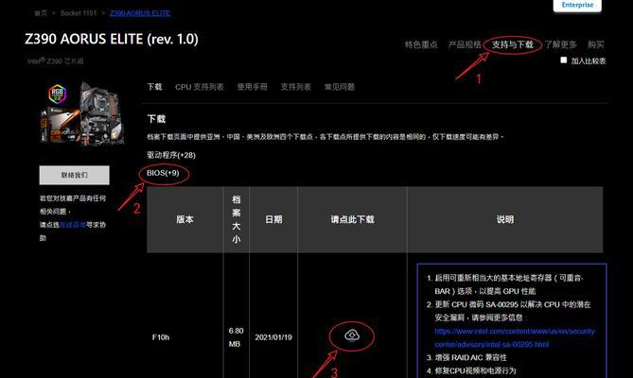
Task: Click the 版本 column header
Action: 185,219
